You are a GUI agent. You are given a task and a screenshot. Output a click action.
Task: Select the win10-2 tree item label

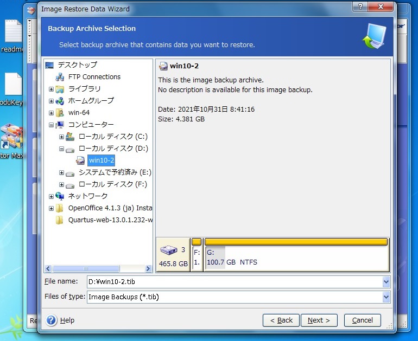click(102, 160)
